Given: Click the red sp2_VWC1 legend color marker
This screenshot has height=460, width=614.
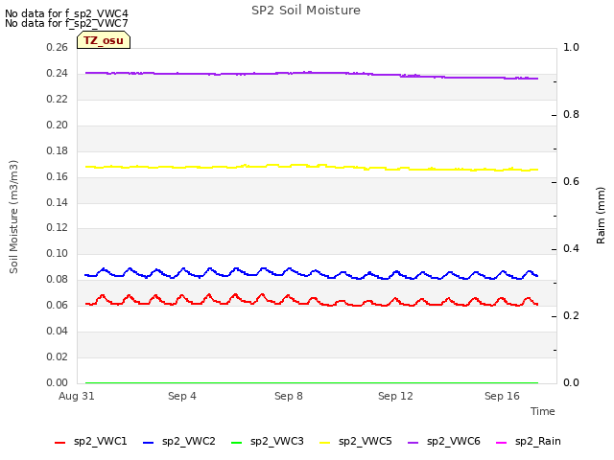Looking at the screenshot, I should (x=59, y=443).
